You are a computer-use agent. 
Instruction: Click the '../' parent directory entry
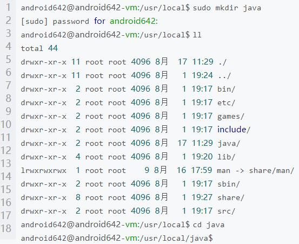tap(224, 75)
